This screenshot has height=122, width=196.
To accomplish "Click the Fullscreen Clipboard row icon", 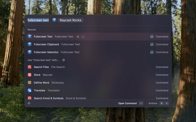I will (x=30, y=44).
